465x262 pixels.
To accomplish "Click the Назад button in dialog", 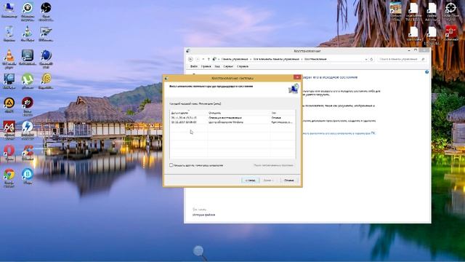I will [x=250, y=180].
